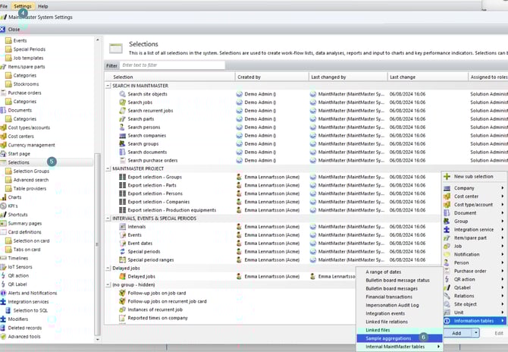The image size is (508, 352).
Task: Click the Charts icon in the sidebar
Action: (4, 196)
